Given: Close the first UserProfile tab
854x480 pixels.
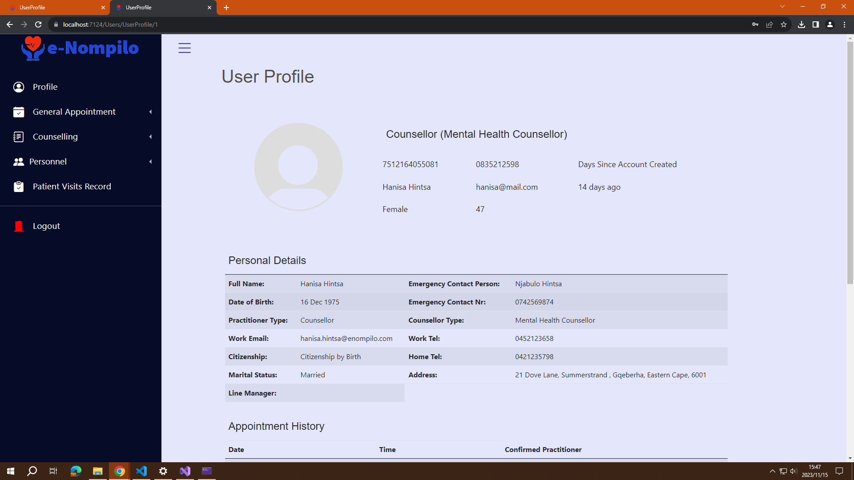Looking at the screenshot, I should [103, 8].
